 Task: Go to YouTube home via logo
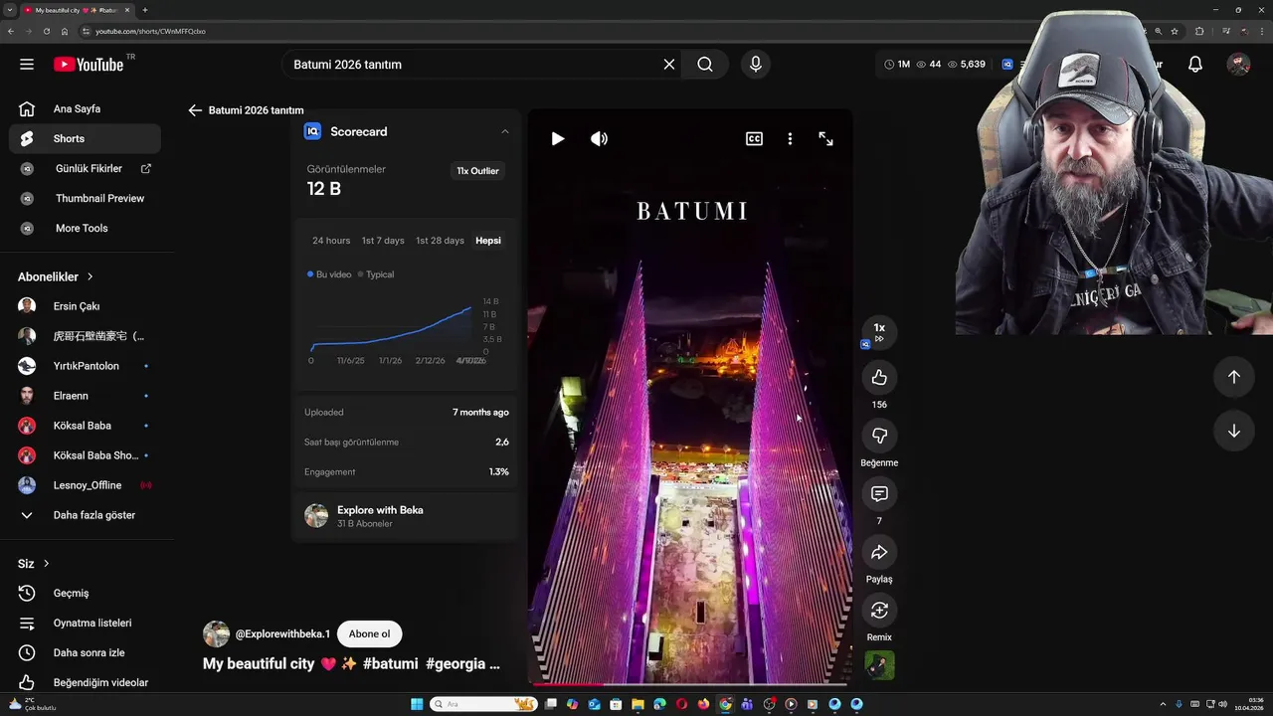(89, 65)
